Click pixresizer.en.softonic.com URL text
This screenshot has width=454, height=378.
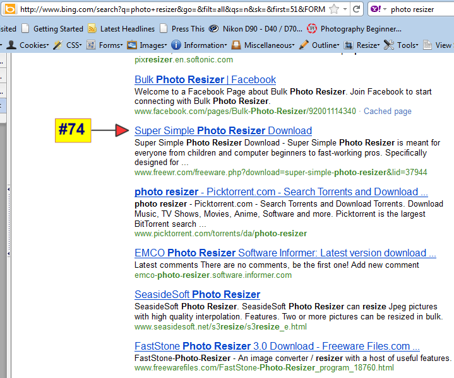[x=184, y=60]
